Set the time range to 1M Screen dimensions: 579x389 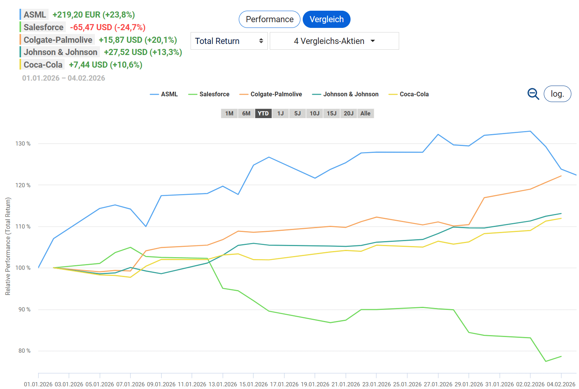229,113
